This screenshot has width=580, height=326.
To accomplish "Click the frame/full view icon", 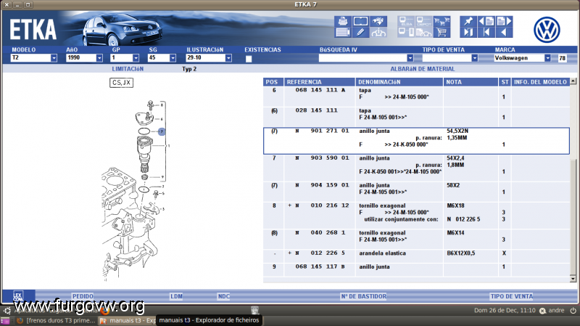I will tap(360, 21).
